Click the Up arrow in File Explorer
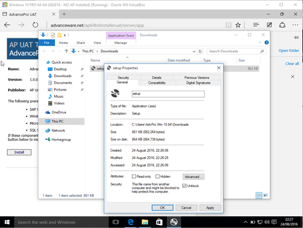The image size is (303, 228). [66, 51]
